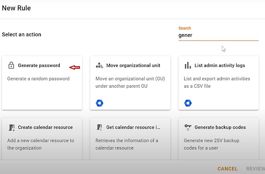
Task: Click the Generate new 2SV backup codes description
Action: click(x=211, y=144)
